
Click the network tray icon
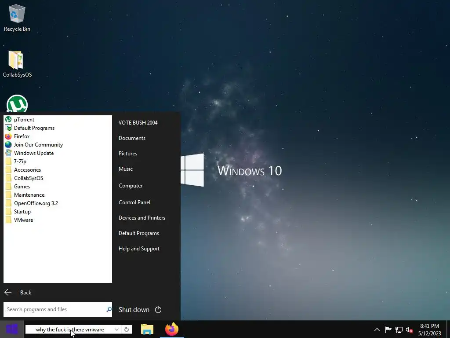pos(399,330)
